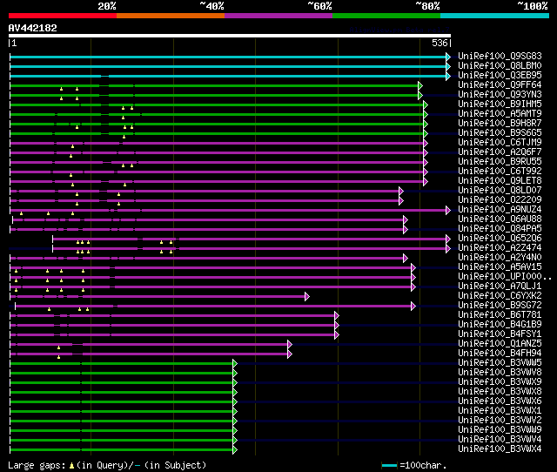
Task: Click the UniRef100_A7QLJ1 label
Action: (x=500, y=287)
